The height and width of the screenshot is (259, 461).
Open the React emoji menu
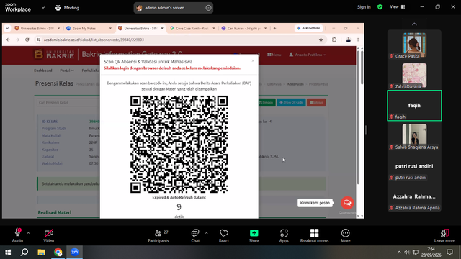(x=224, y=235)
